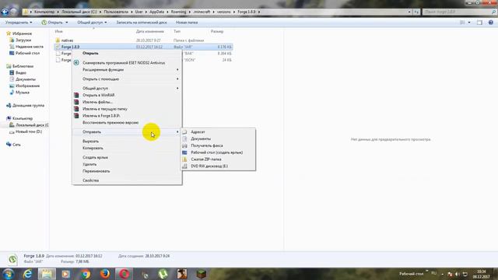Click the Forward navigation arrow

click(14, 12)
